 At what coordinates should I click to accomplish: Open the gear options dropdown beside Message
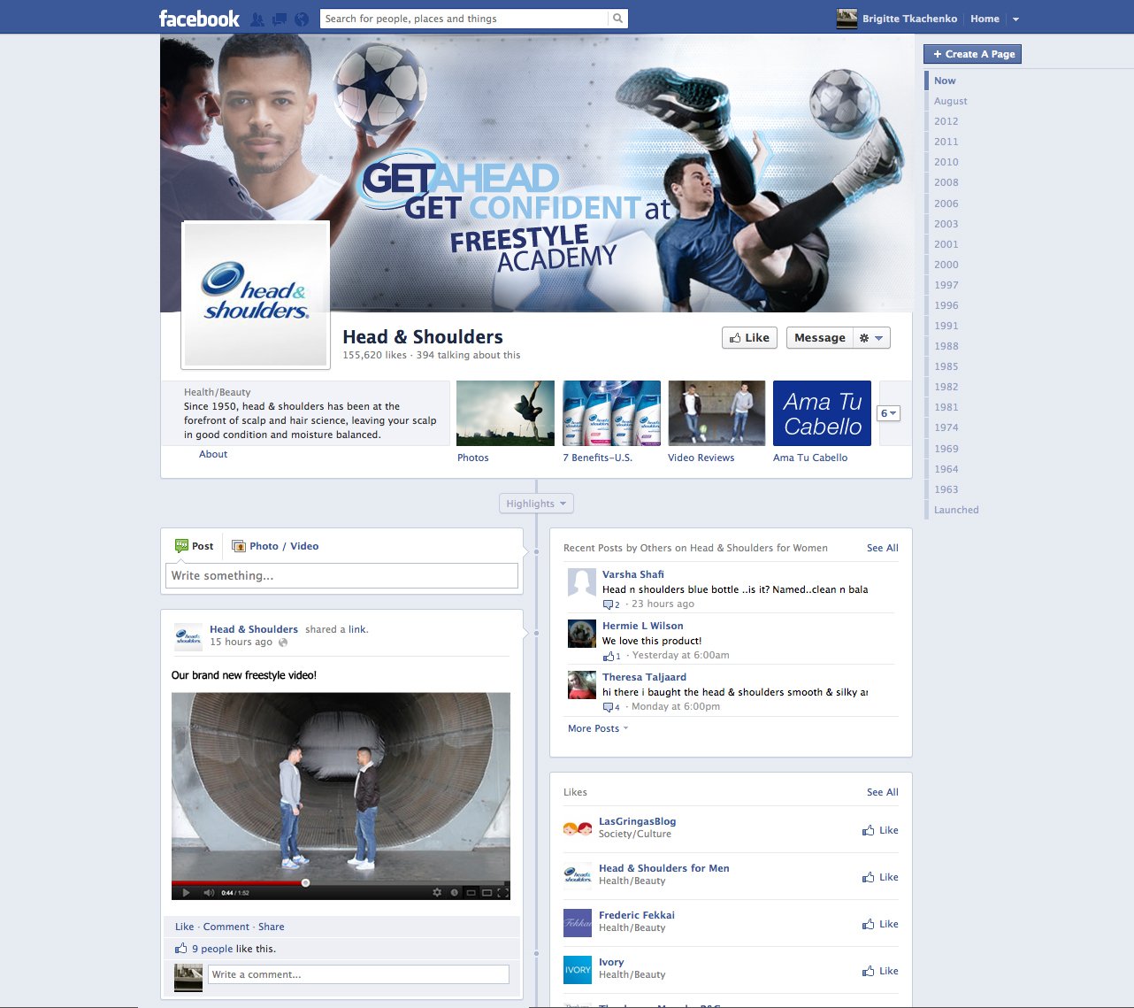pos(872,338)
